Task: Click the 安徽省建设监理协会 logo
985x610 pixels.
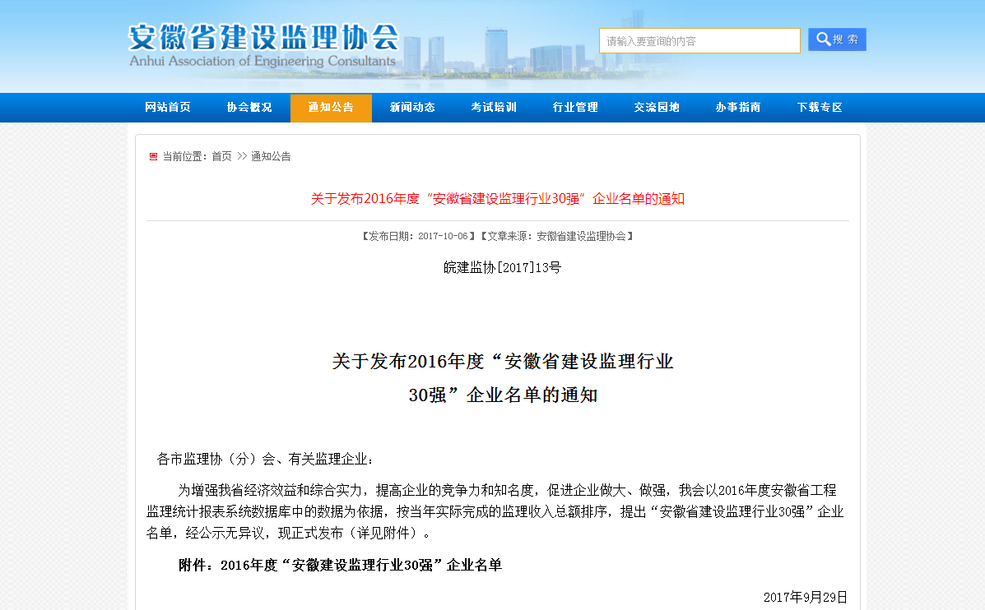Action: click(263, 38)
